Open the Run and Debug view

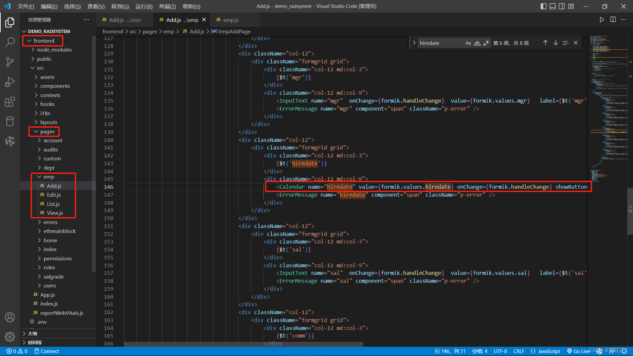click(10, 82)
